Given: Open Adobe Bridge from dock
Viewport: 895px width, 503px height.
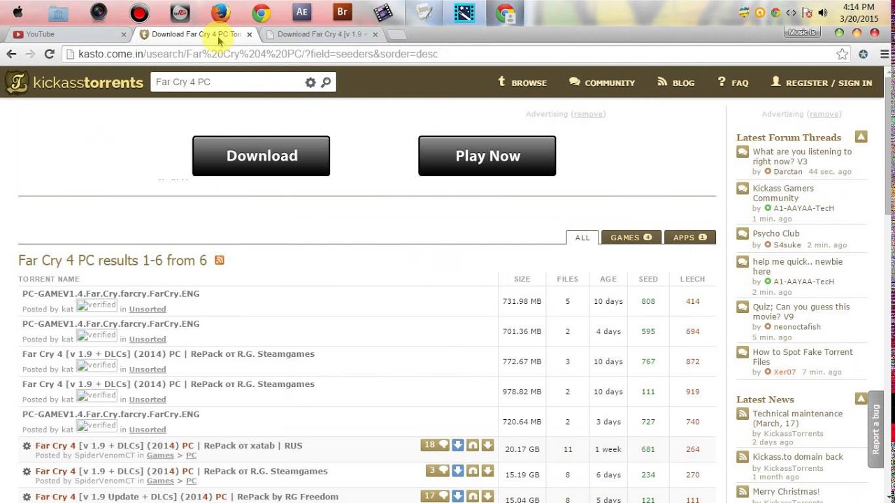Looking at the screenshot, I should 343,12.
